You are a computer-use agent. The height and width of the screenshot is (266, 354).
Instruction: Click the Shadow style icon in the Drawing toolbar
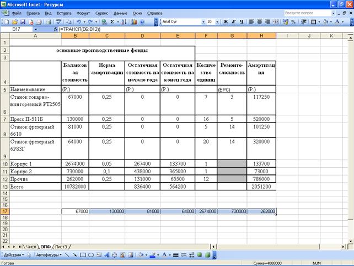click(200, 255)
